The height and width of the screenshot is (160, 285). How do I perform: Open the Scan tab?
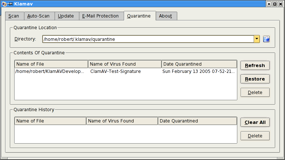click(x=14, y=16)
